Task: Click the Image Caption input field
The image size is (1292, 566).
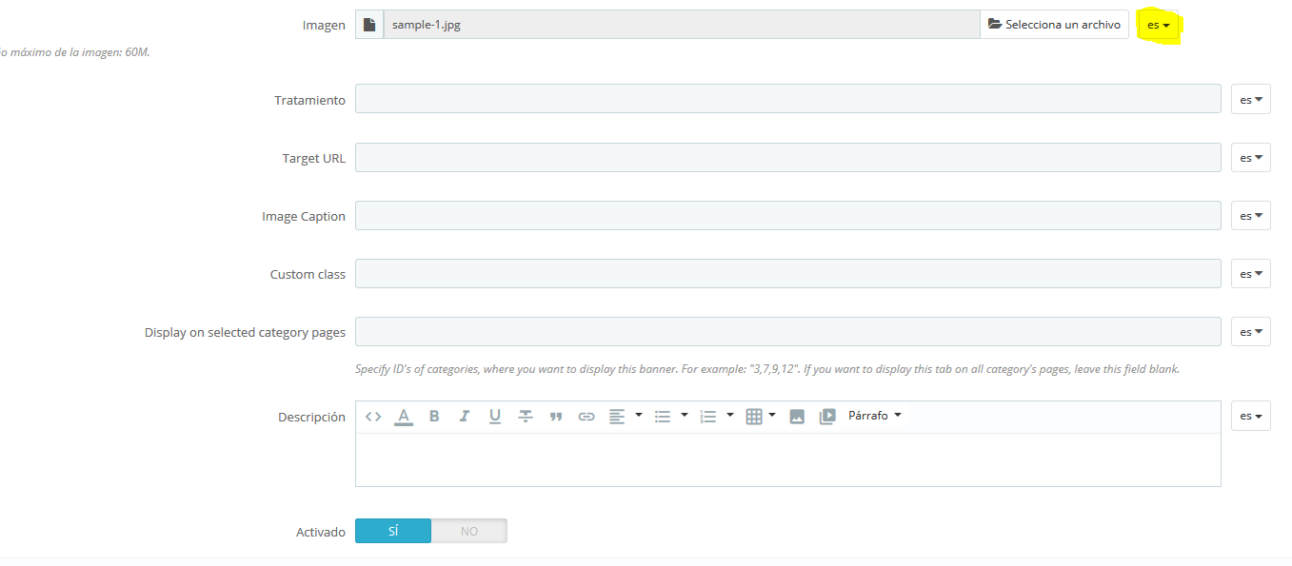Action: 788,216
